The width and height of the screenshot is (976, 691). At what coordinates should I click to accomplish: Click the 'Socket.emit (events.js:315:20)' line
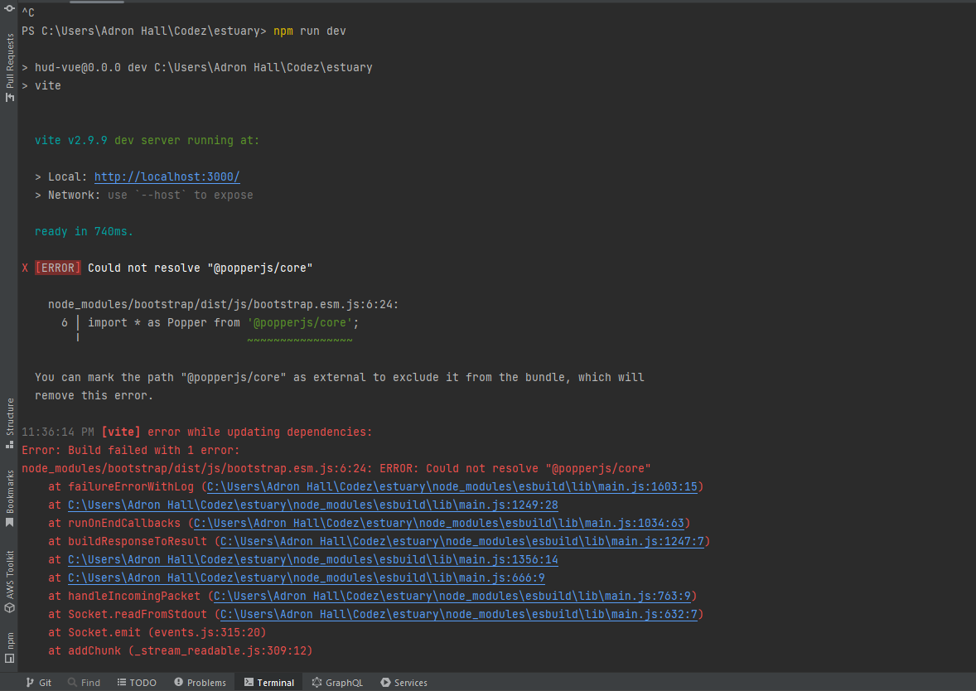pyautogui.click(x=157, y=632)
